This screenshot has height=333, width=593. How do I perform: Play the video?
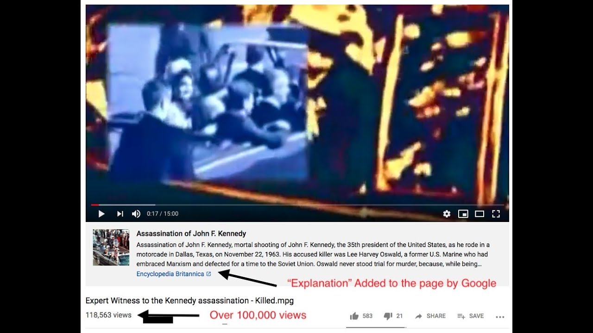click(101, 214)
